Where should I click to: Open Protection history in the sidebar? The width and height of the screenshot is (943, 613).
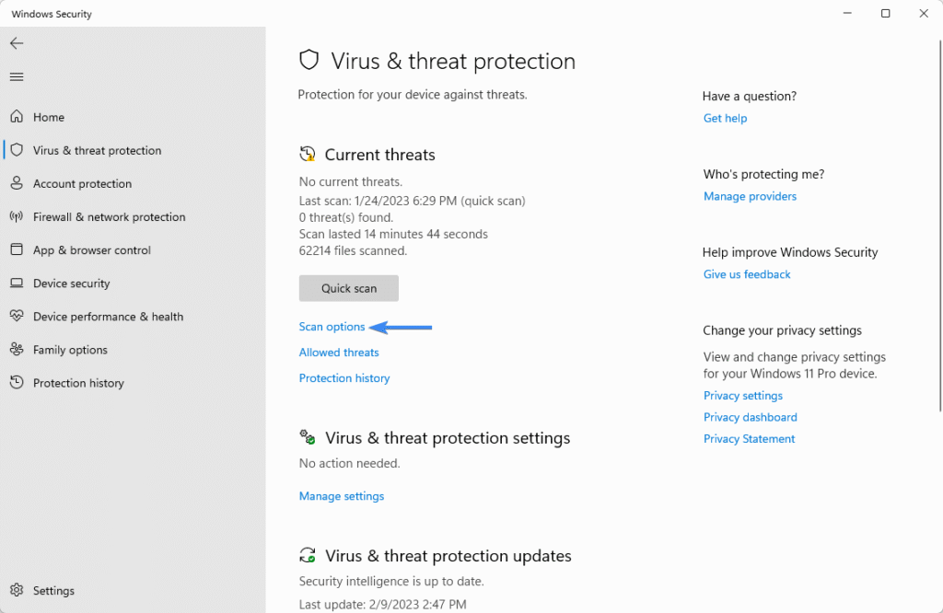pos(78,383)
